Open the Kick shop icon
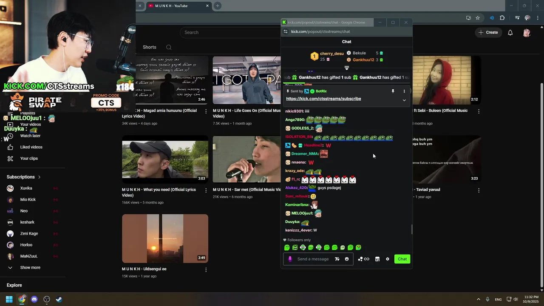 coord(377,259)
